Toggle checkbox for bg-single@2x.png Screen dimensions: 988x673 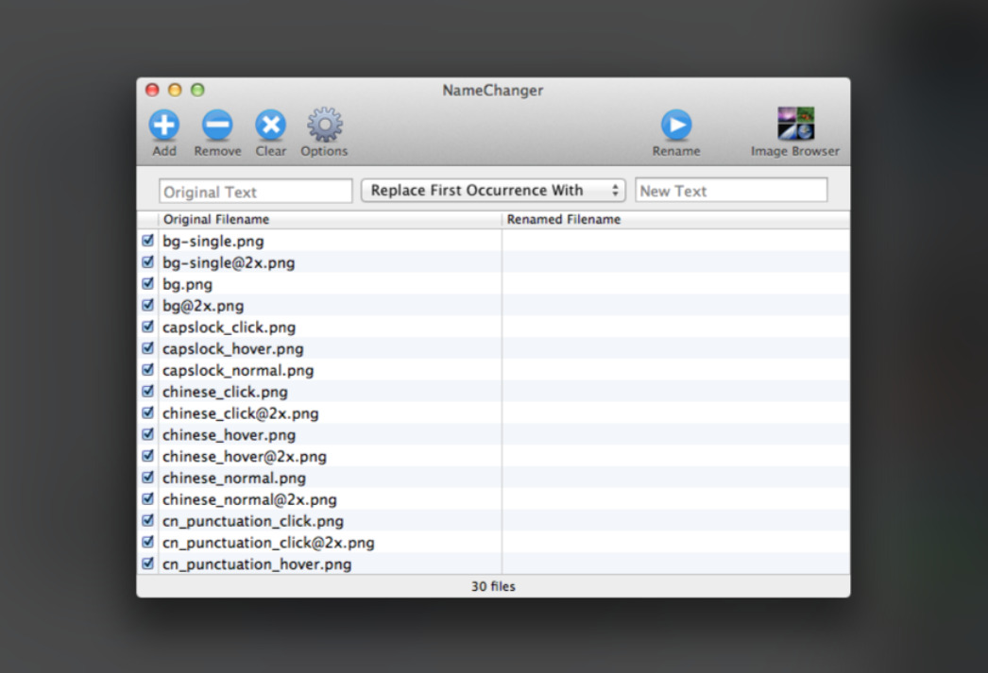[148, 261]
